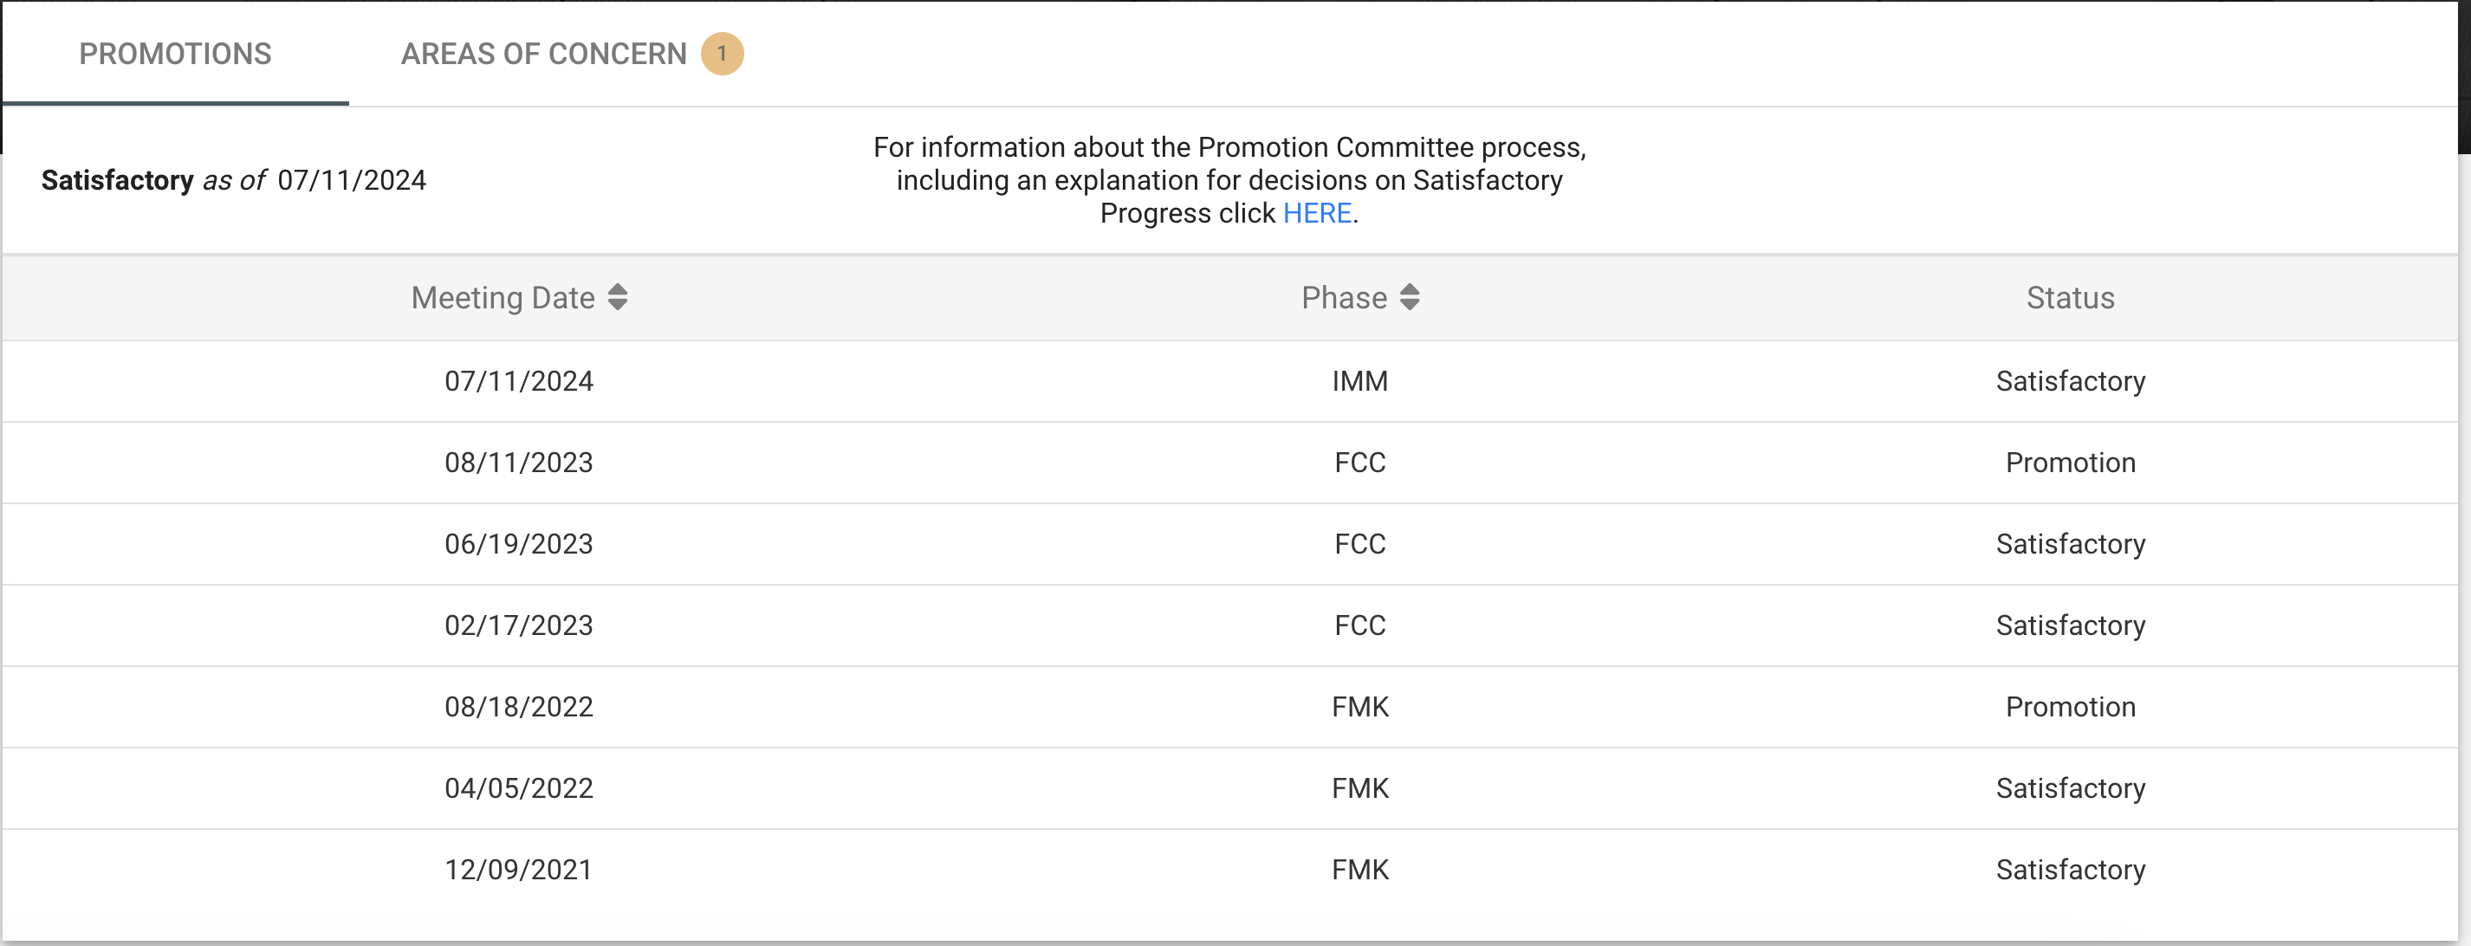Click the orange badge showing 1
The width and height of the screenshot is (2471, 946).
(722, 54)
